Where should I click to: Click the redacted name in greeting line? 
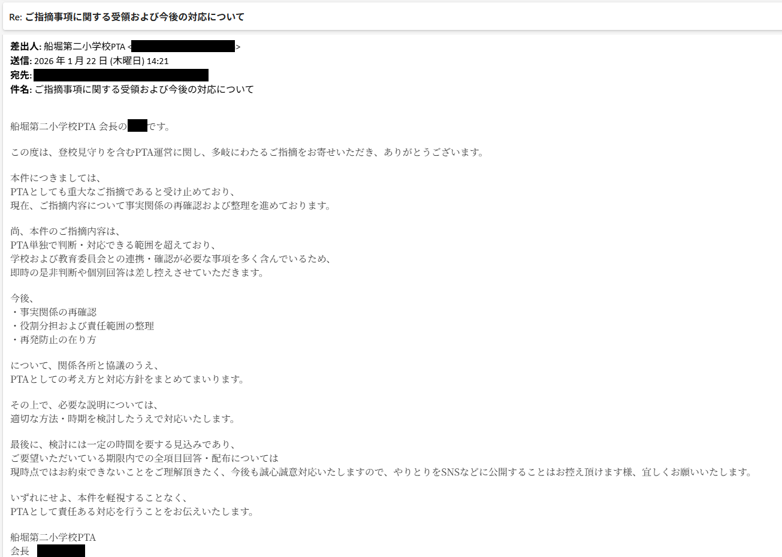137,126
